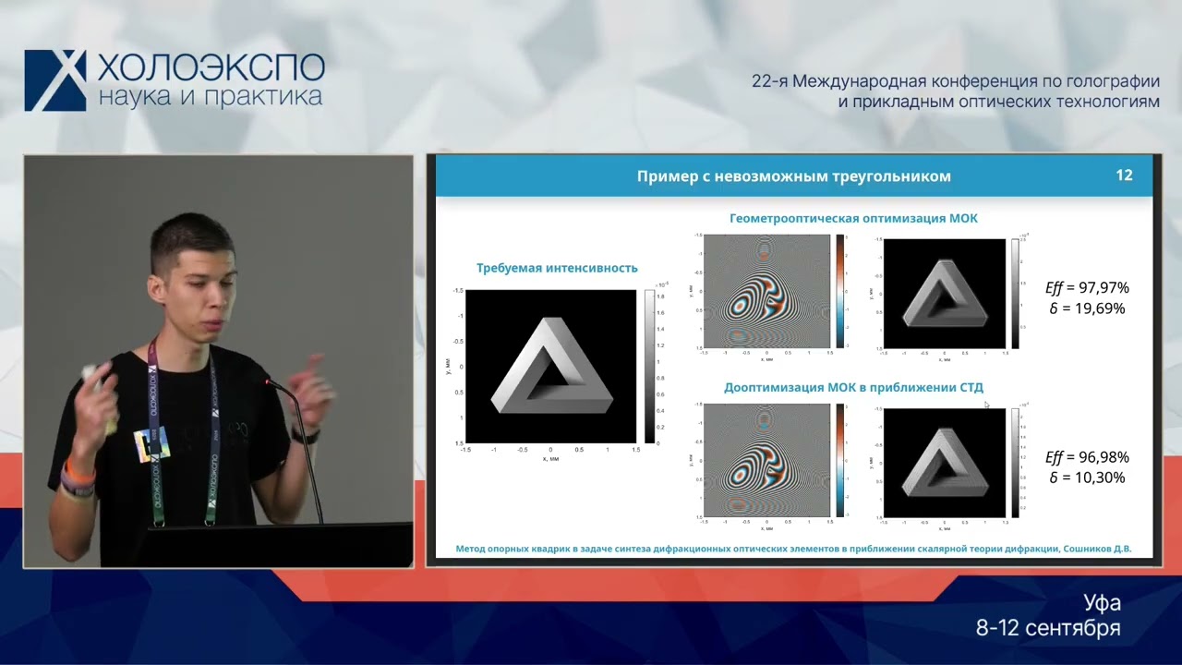Image resolution: width=1182 pixels, height=665 pixels.
Task: Select the "Требуемая интенсивность" label
Action: 557,268
